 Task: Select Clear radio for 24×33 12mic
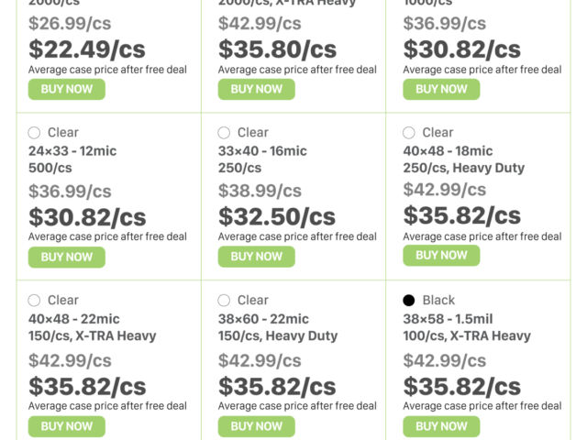point(35,133)
